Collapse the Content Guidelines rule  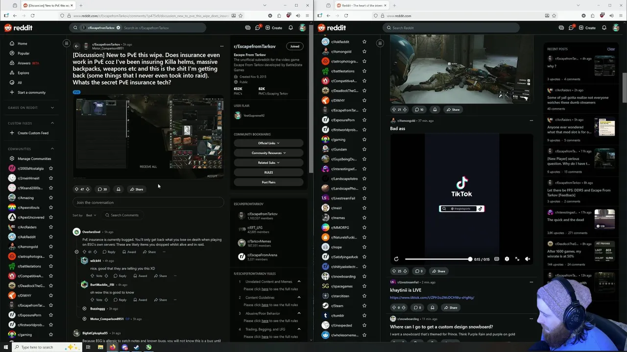299,297
